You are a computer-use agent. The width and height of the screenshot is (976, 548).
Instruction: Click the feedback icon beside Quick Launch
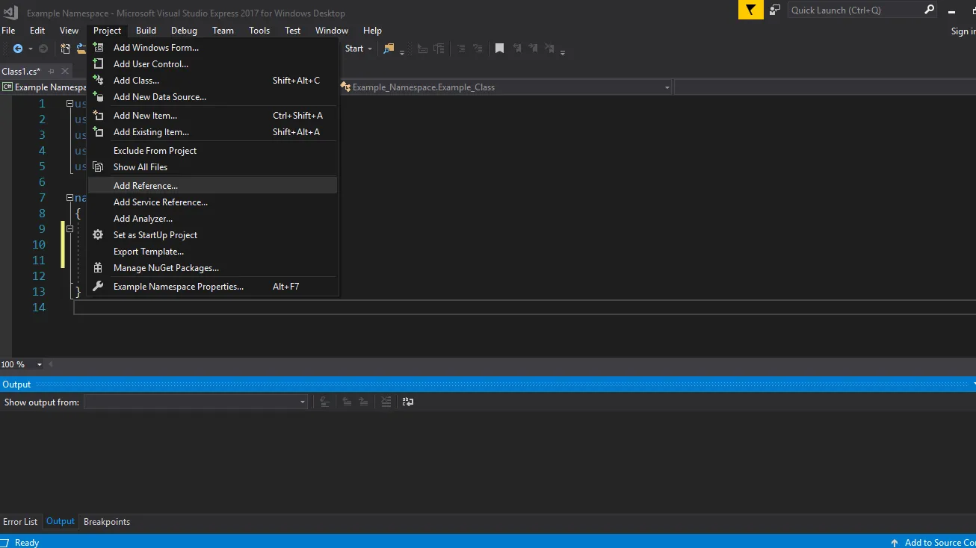(775, 10)
